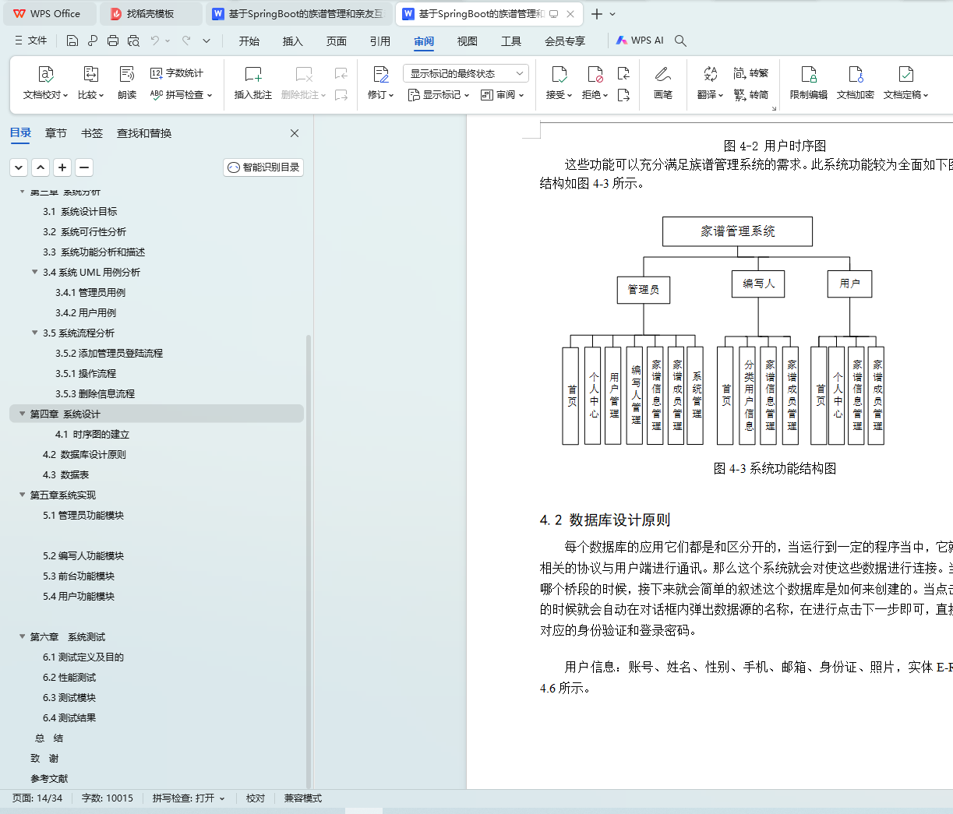Click the 接受 accept change icon
Image resolution: width=953 pixels, height=814 pixels.
click(x=559, y=74)
